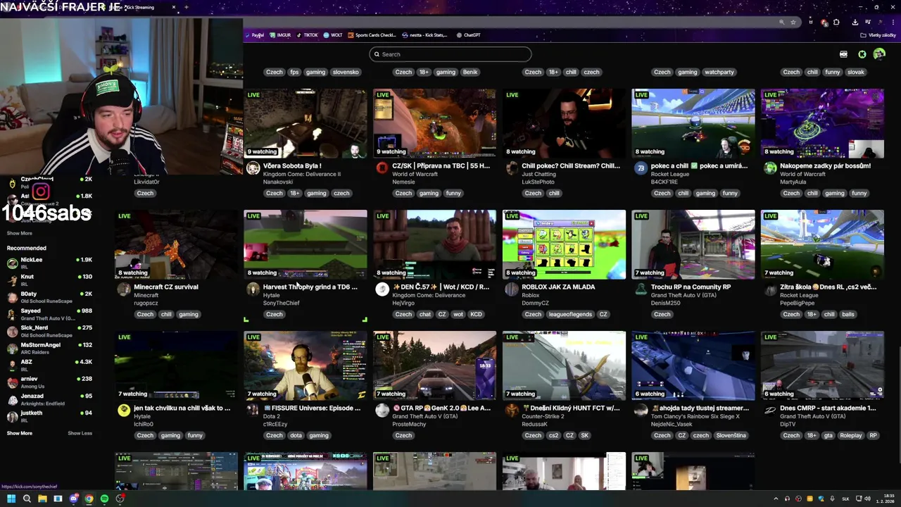Open the DipTV channel avatar
Viewport: 901px width, 507px height.
[x=770, y=410]
